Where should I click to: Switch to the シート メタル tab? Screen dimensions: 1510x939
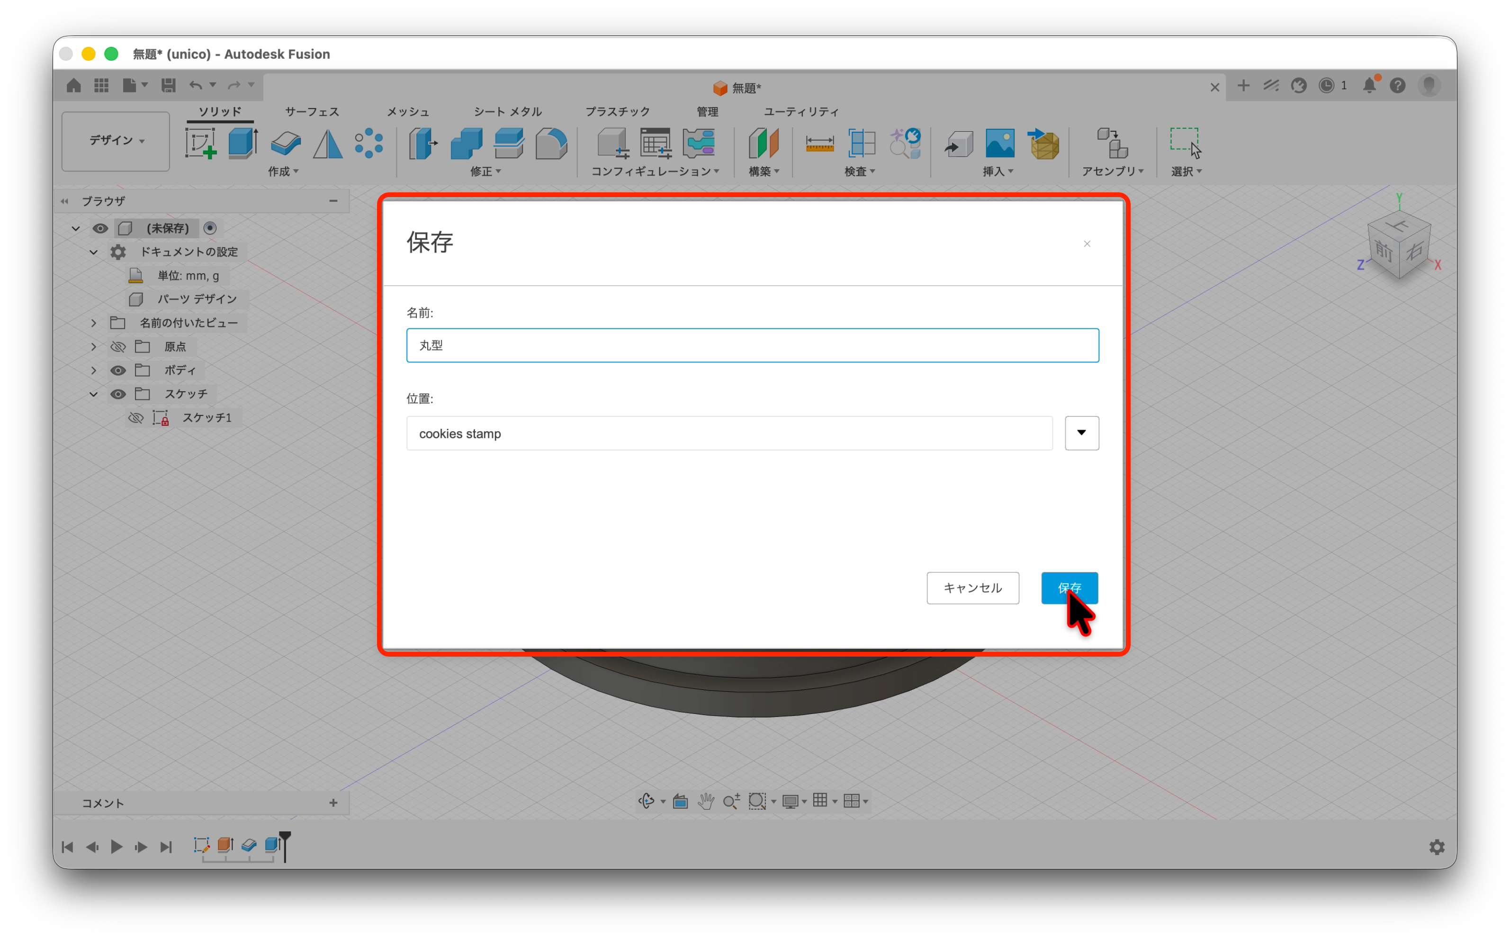click(x=508, y=112)
